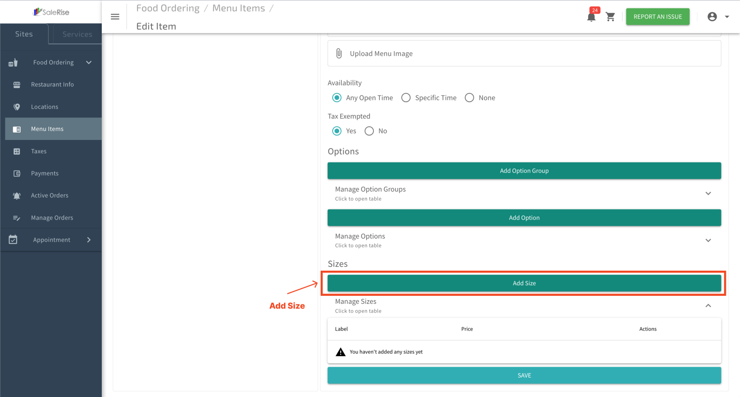Go to Menu Items breadcrumb link

238,8
